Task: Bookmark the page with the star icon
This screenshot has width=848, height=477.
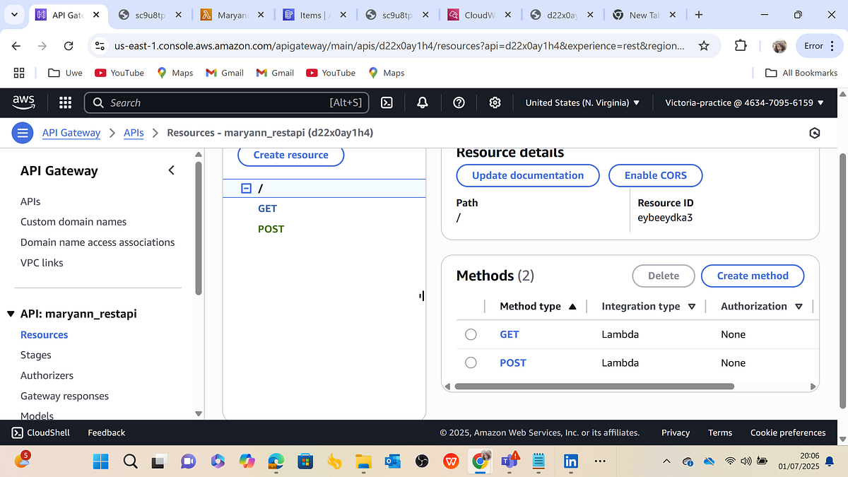Action: (704, 45)
